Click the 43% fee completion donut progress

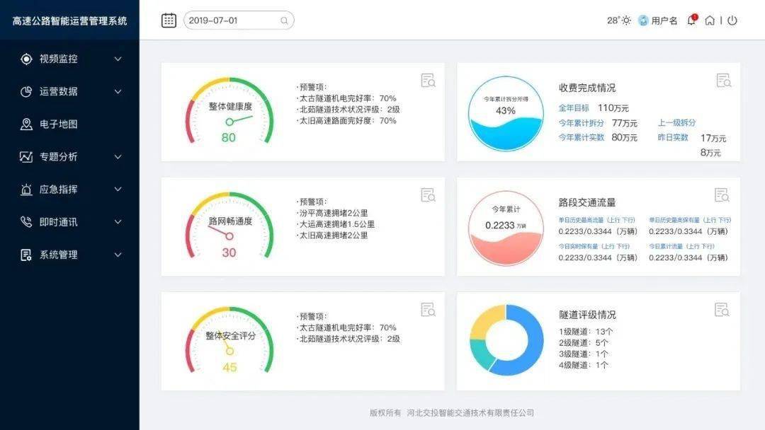505,112
